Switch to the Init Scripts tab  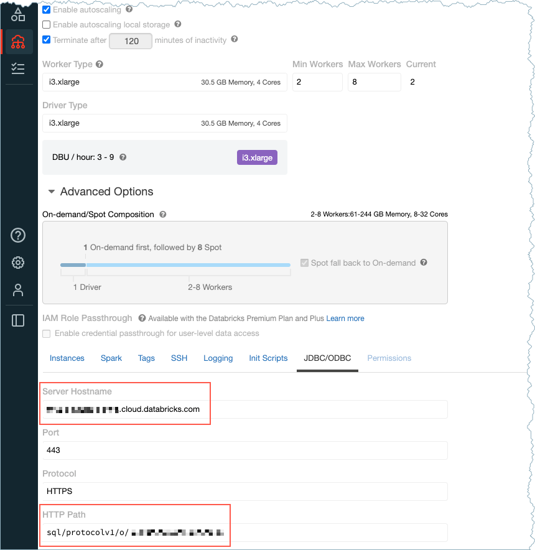click(x=268, y=358)
